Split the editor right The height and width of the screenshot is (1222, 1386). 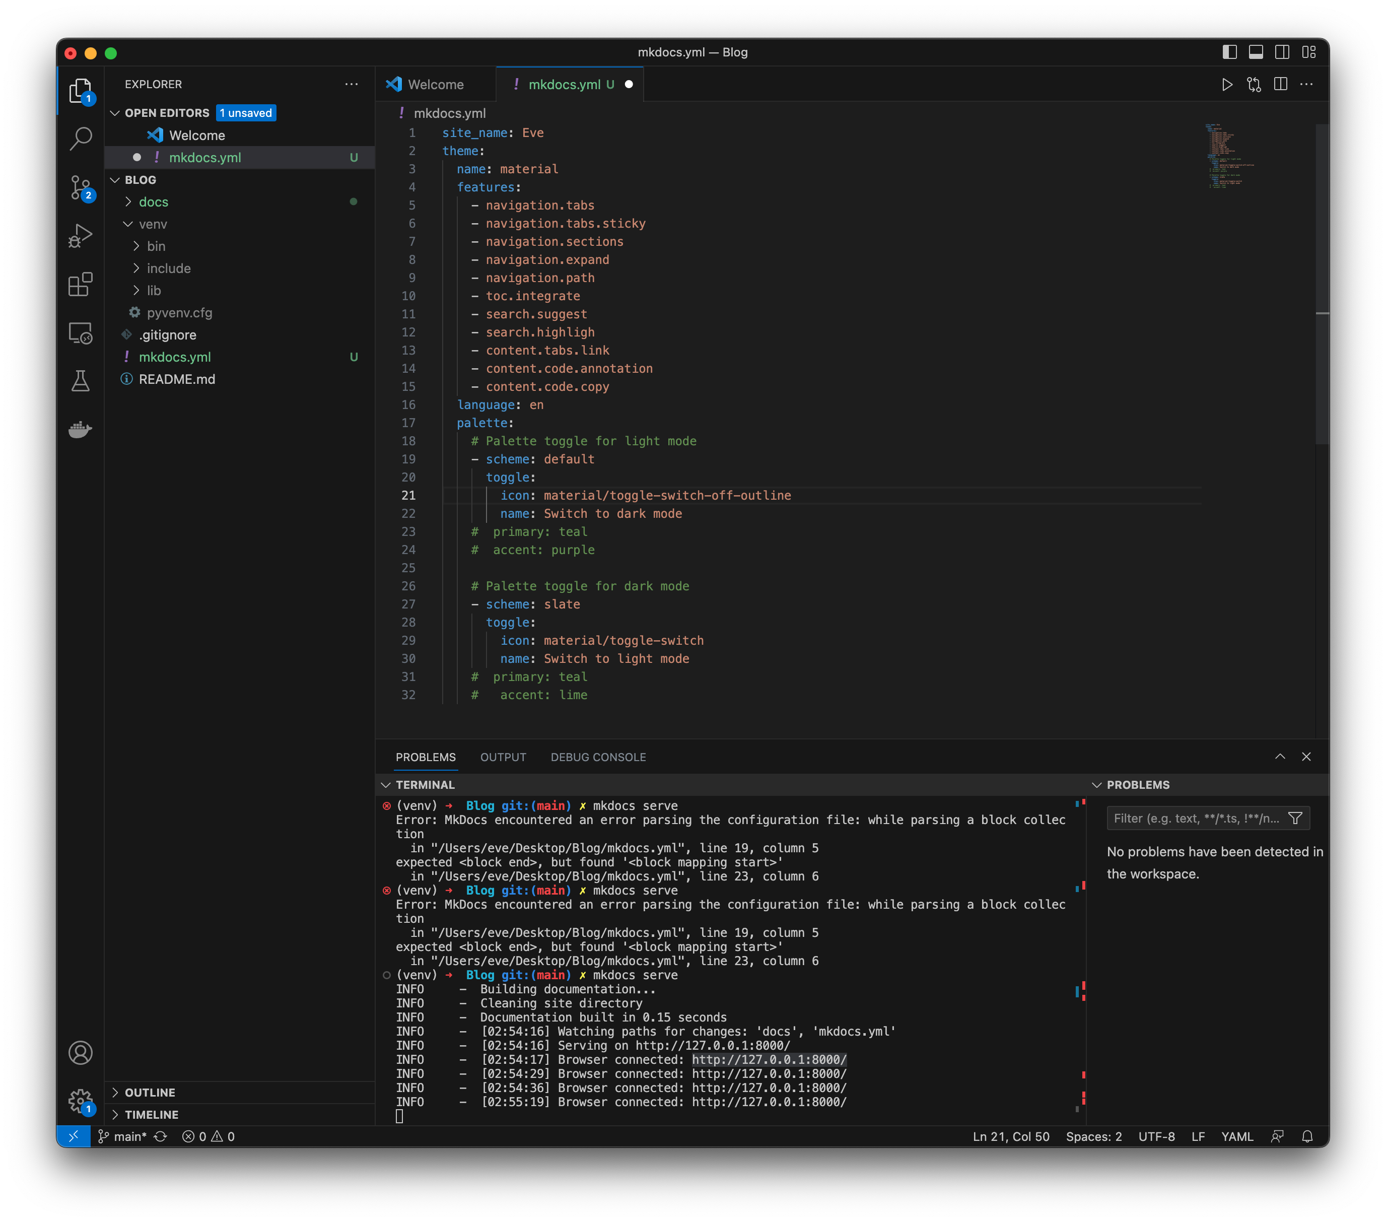click(x=1280, y=84)
